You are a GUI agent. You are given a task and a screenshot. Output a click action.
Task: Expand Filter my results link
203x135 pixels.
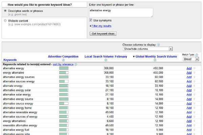pyautogui.click(x=101, y=26)
